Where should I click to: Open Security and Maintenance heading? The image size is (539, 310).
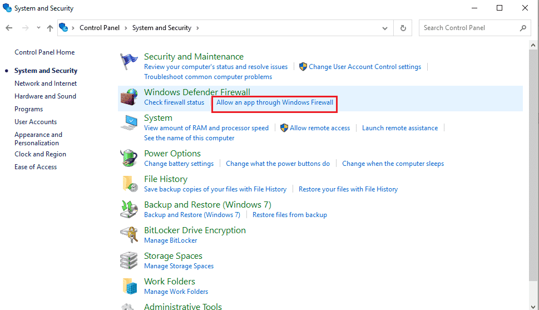click(194, 56)
